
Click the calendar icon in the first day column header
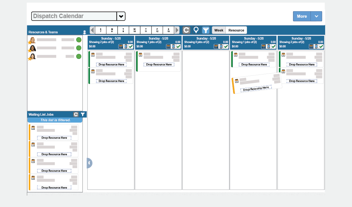(x=121, y=46)
